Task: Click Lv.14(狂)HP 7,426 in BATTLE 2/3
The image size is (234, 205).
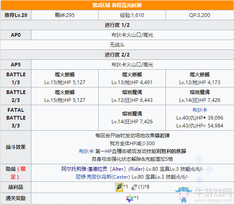Action: pyautogui.click(x=199, y=100)
